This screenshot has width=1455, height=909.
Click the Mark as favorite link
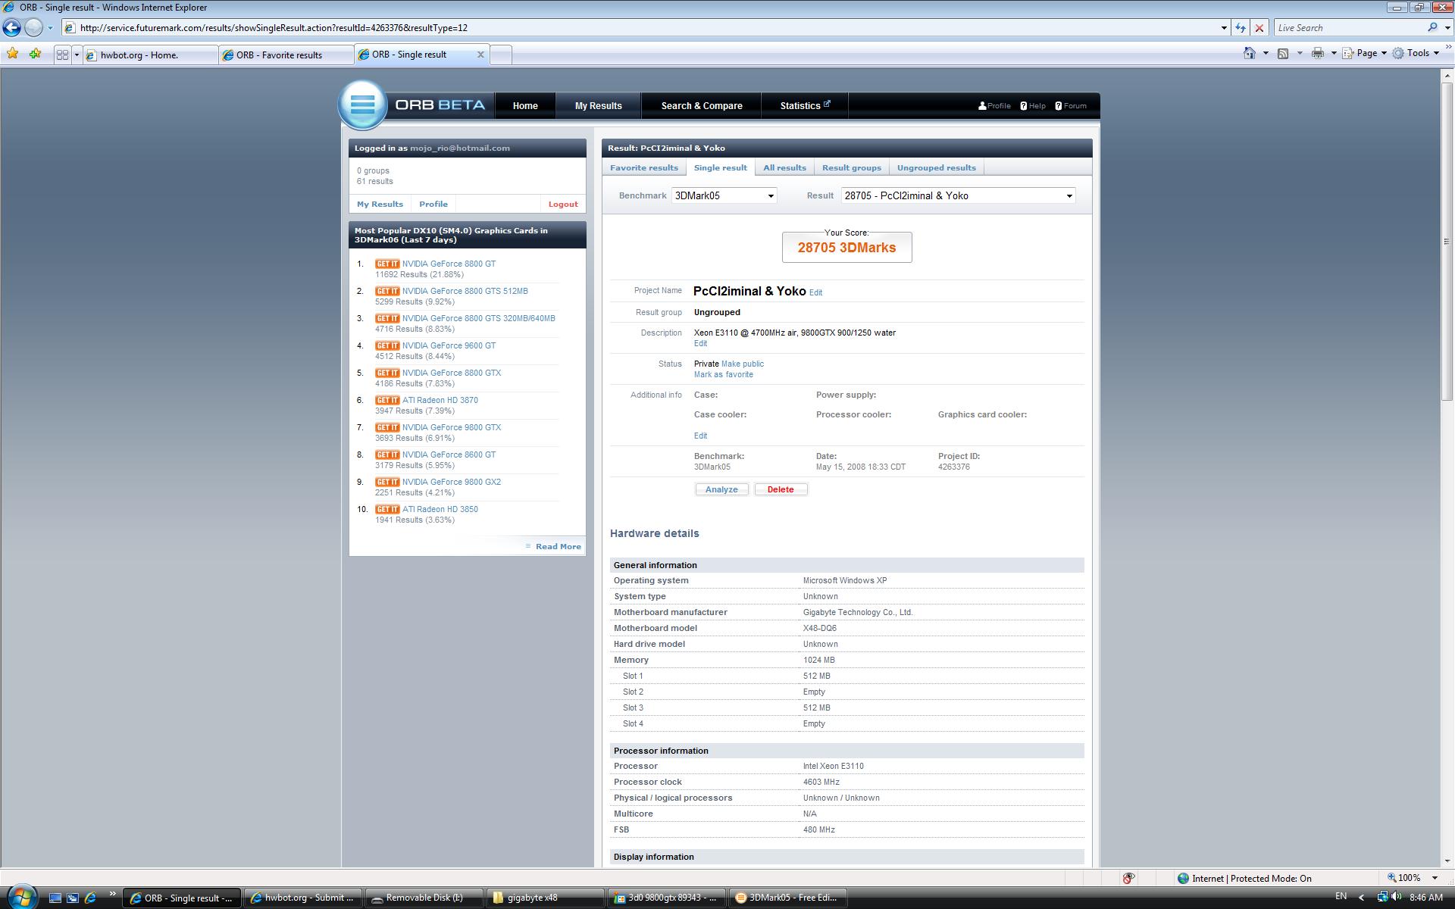[x=724, y=375]
